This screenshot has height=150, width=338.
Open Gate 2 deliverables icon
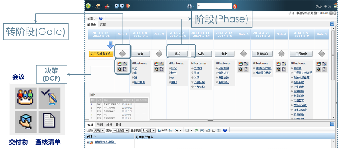point(156,69)
